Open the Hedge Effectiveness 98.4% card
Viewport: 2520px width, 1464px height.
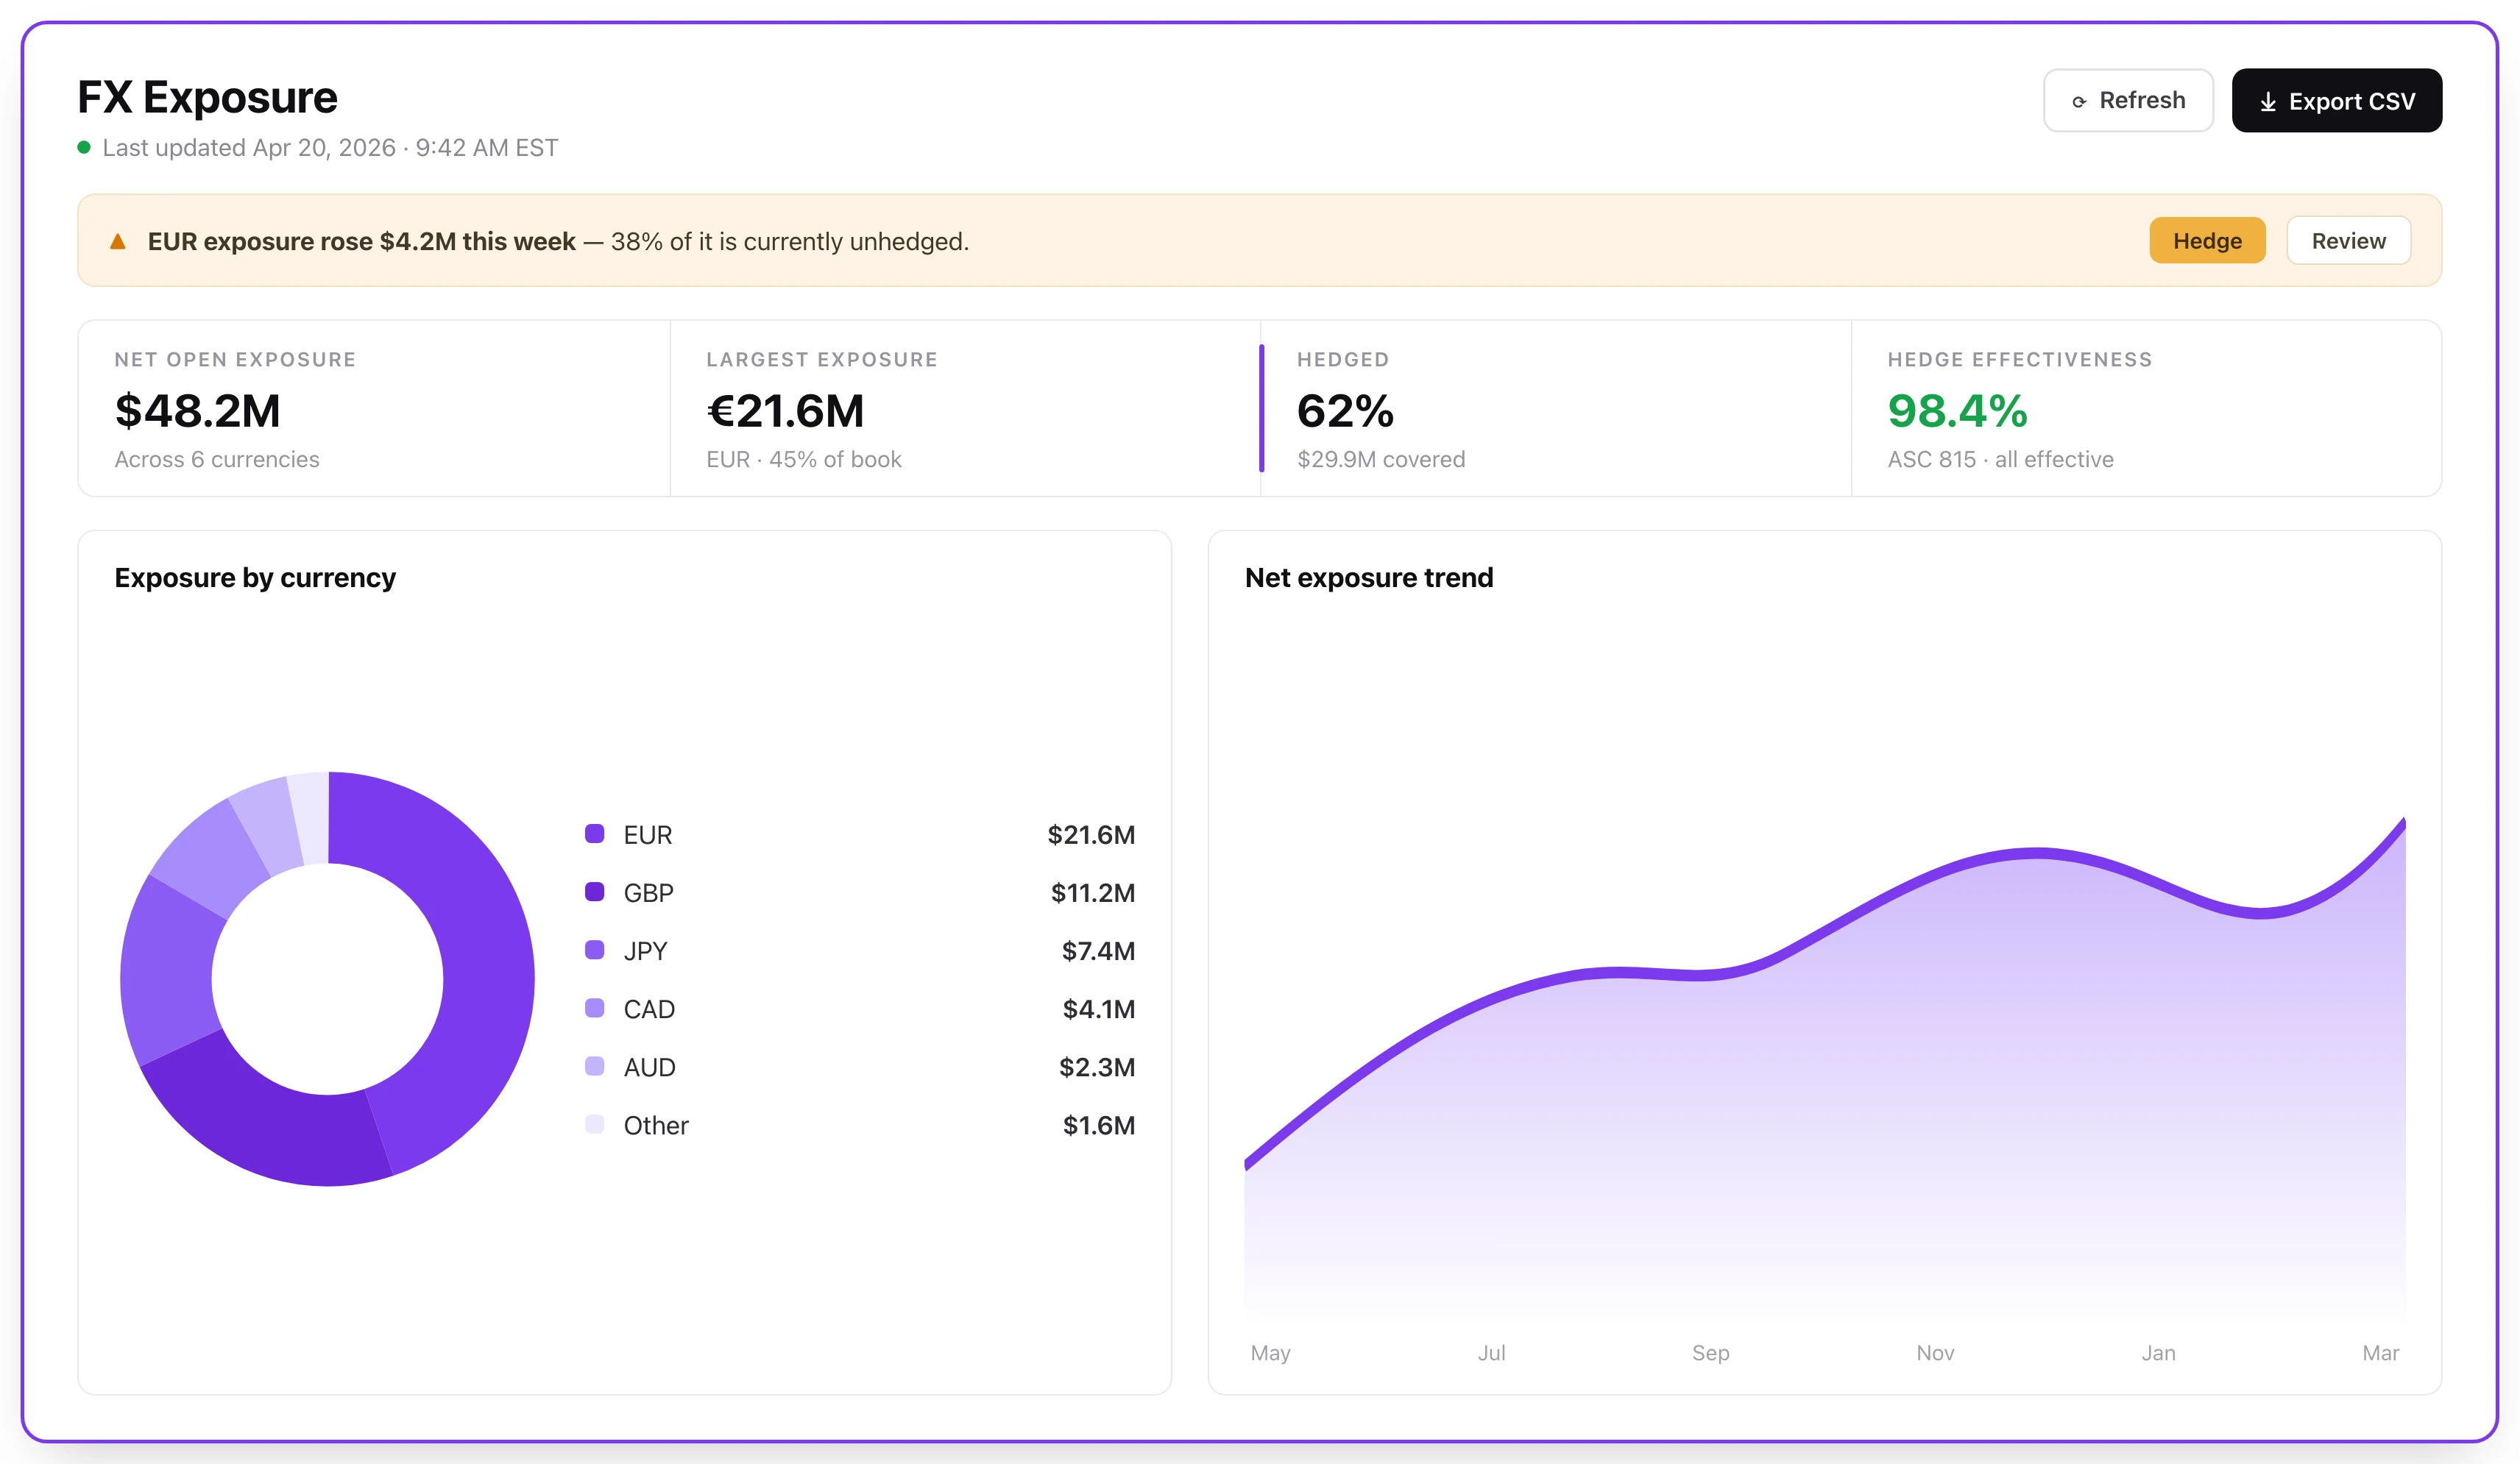tap(2146, 409)
